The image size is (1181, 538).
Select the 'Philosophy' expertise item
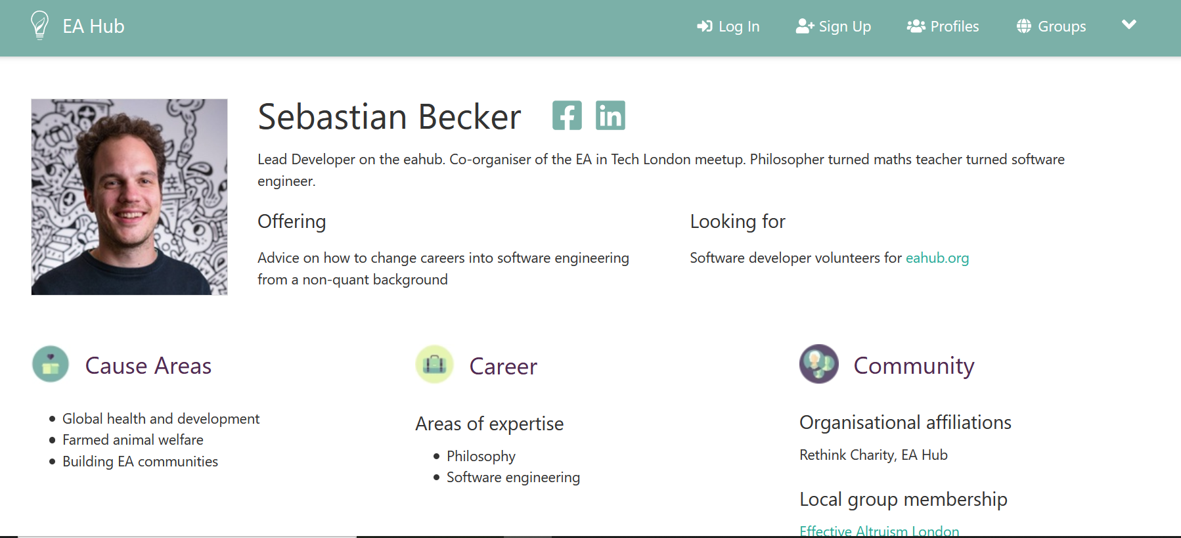click(x=481, y=457)
